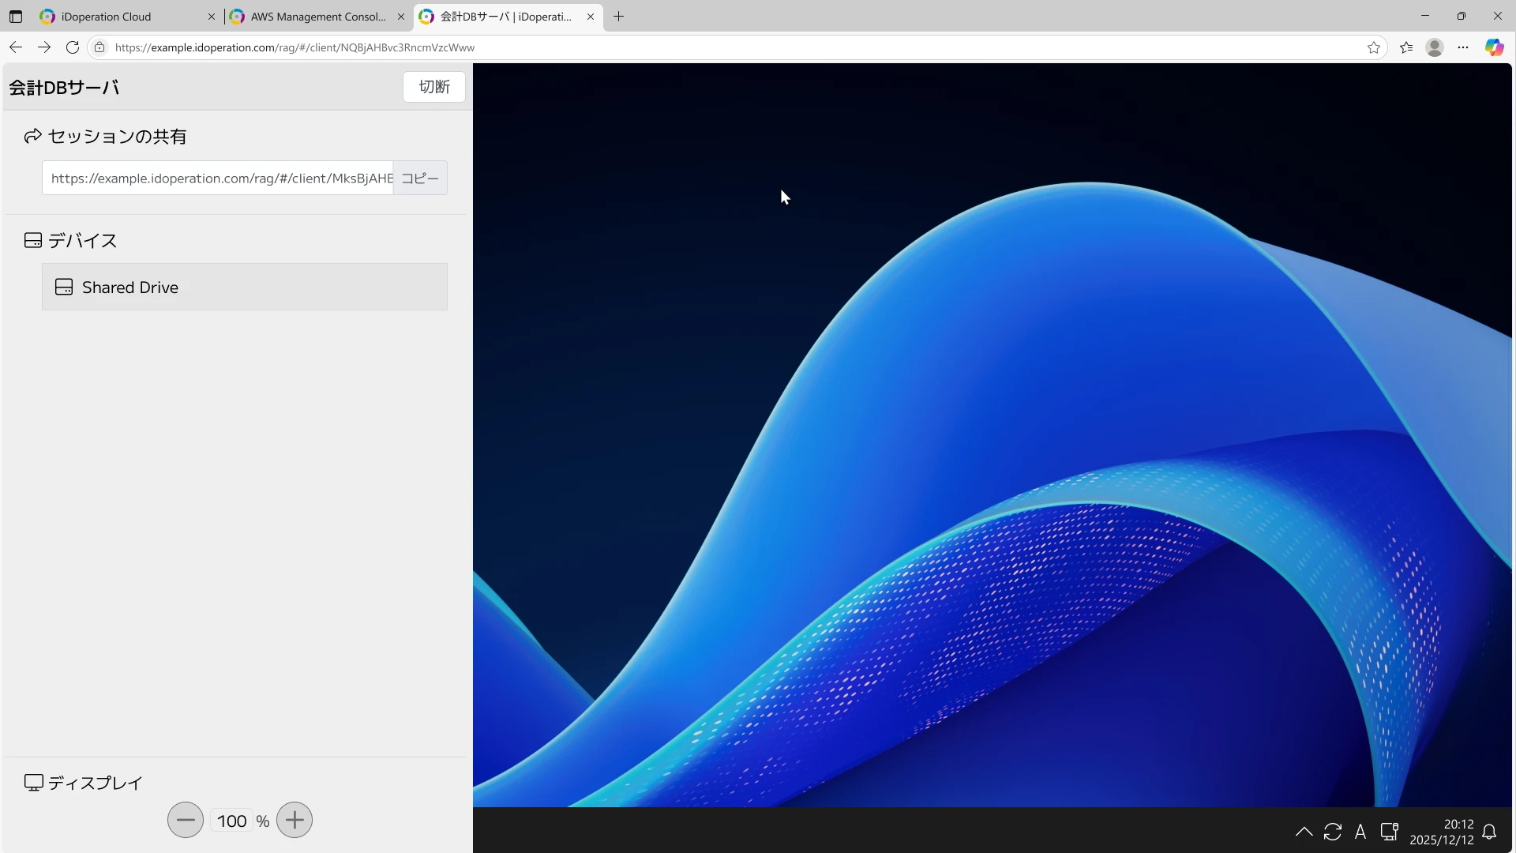Decrease display zoom with minus button

click(186, 821)
